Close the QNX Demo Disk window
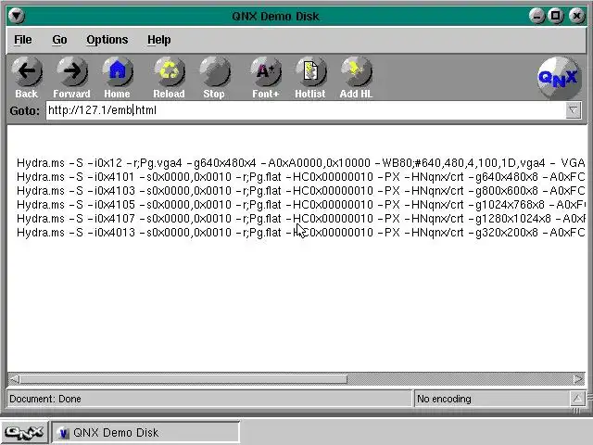Image resolution: width=593 pixels, height=445 pixels. coord(576,16)
